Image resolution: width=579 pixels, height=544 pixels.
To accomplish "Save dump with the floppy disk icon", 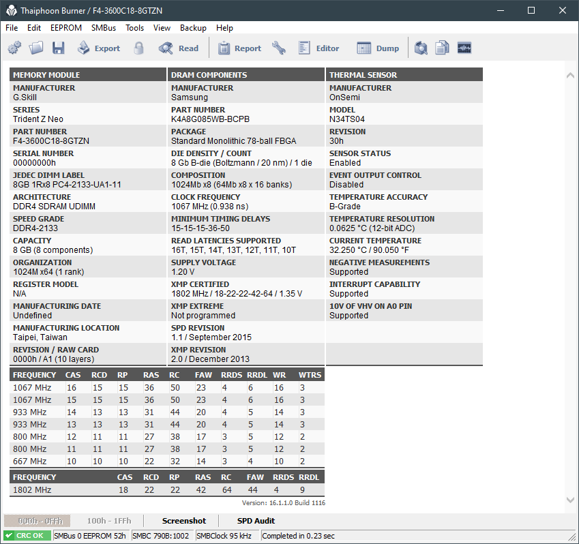I will [59, 48].
